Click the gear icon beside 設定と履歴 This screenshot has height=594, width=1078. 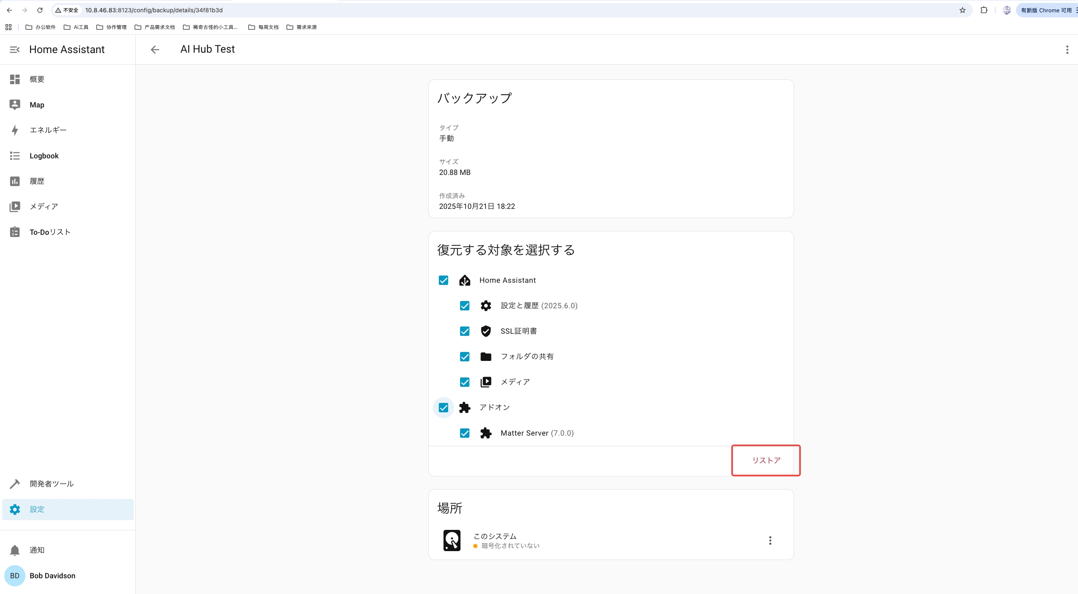coord(486,306)
